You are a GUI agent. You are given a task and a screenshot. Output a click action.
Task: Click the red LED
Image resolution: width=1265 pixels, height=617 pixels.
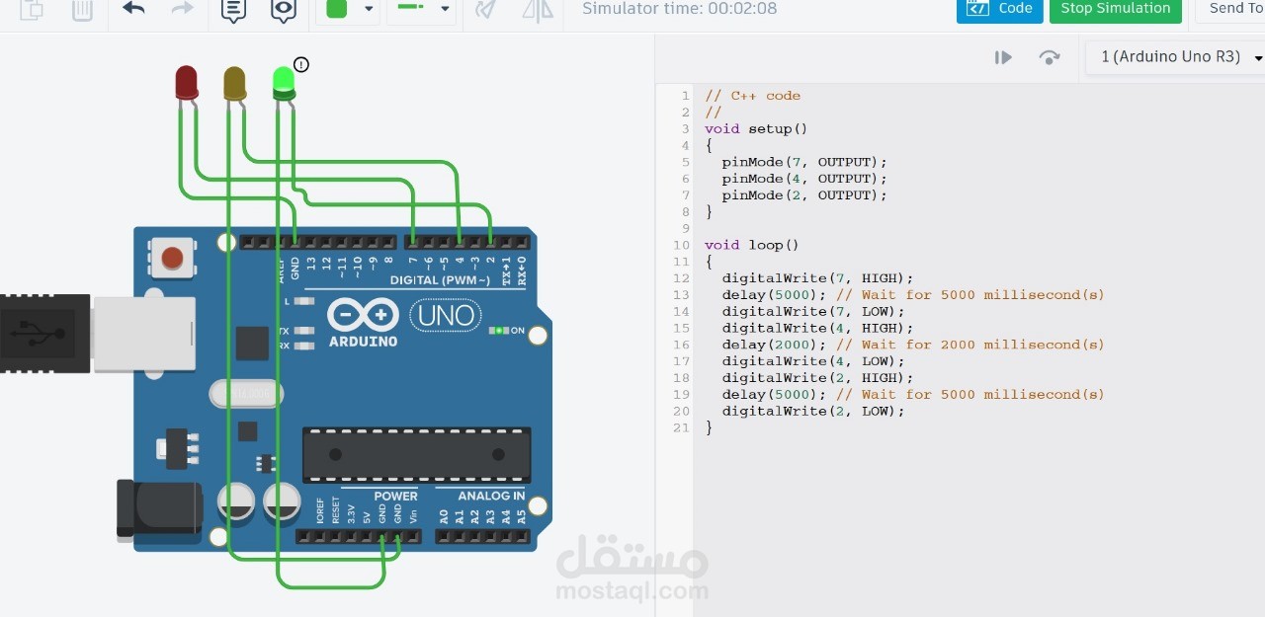[186, 82]
